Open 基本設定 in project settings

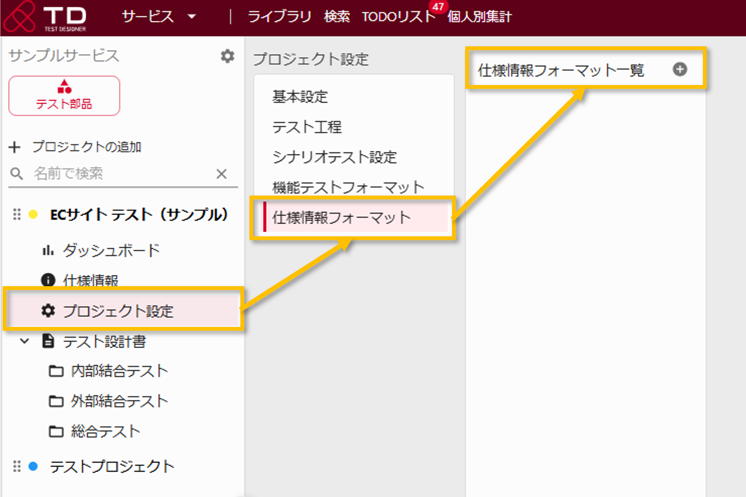click(x=300, y=97)
